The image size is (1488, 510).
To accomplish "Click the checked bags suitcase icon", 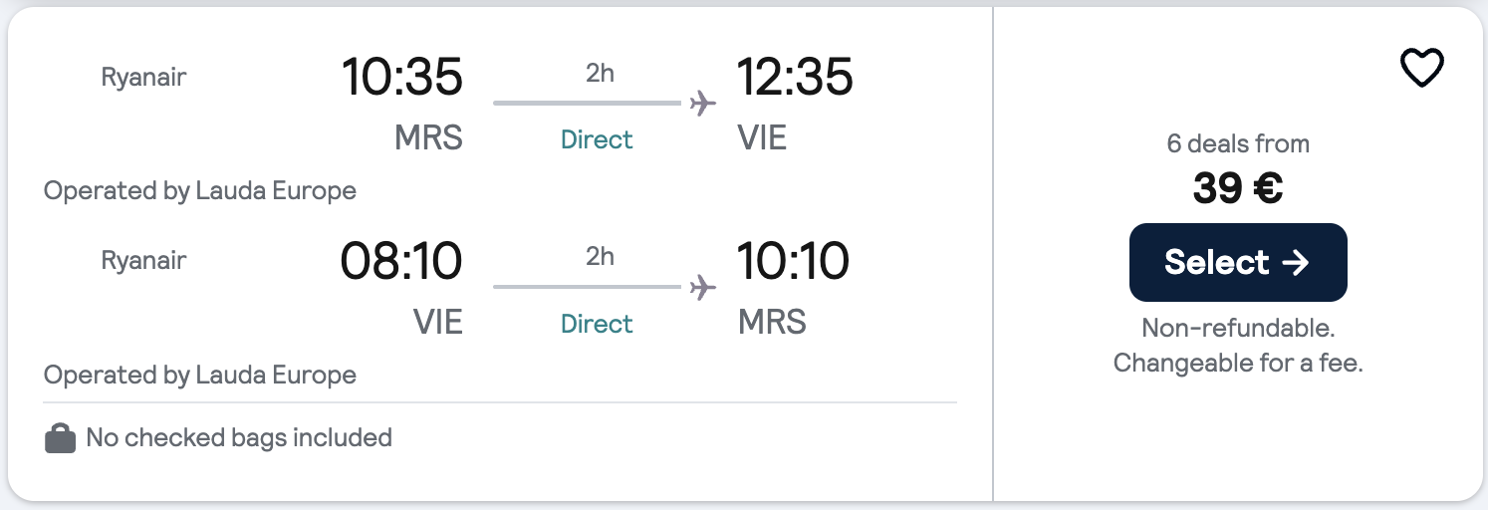I will tap(61, 438).
